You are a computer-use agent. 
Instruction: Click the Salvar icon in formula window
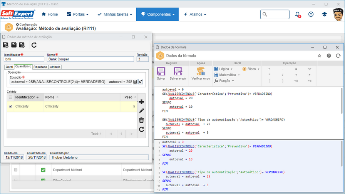coord(161,72)
